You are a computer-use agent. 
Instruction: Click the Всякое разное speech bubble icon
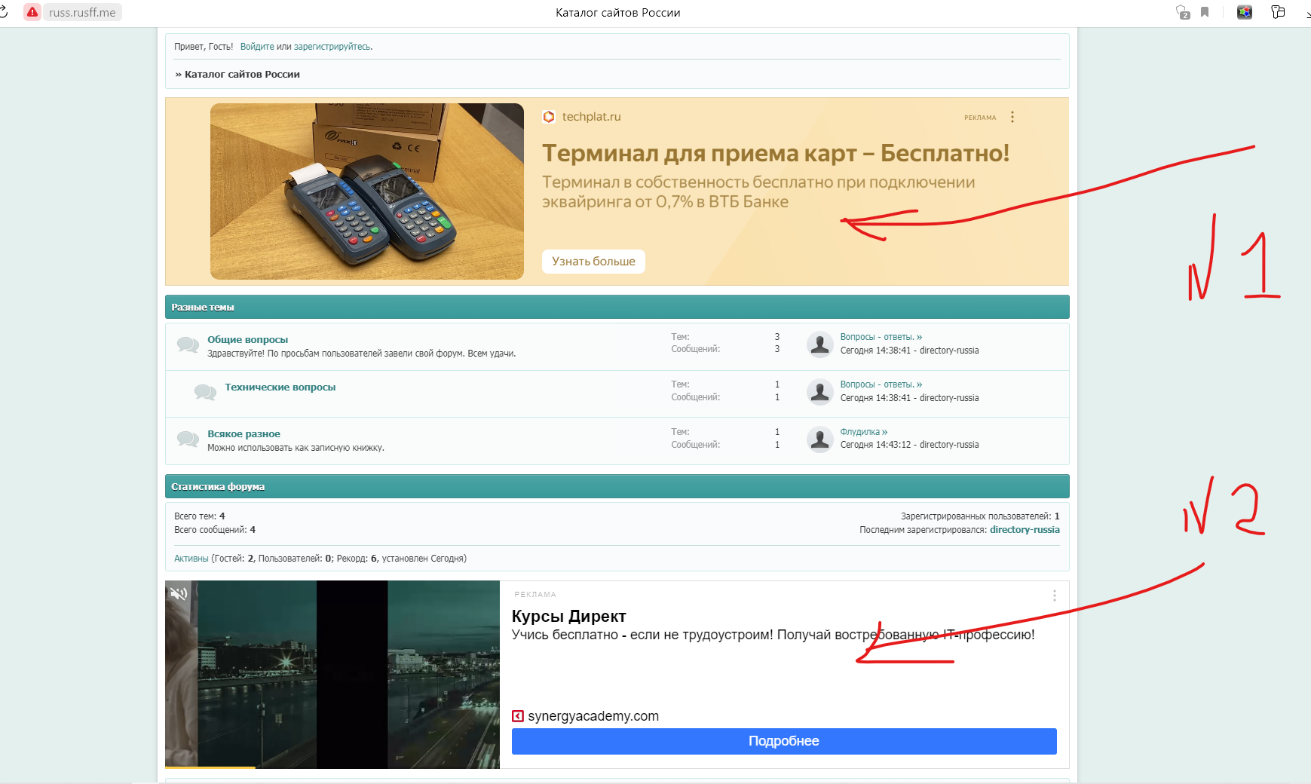click(188, 439)
